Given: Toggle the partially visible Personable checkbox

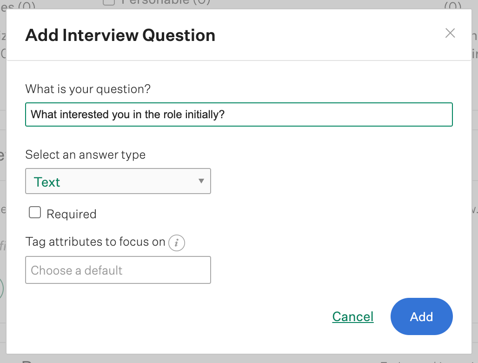Looking at the screenshot, I should pyautogui.click(x=108, y=2).
